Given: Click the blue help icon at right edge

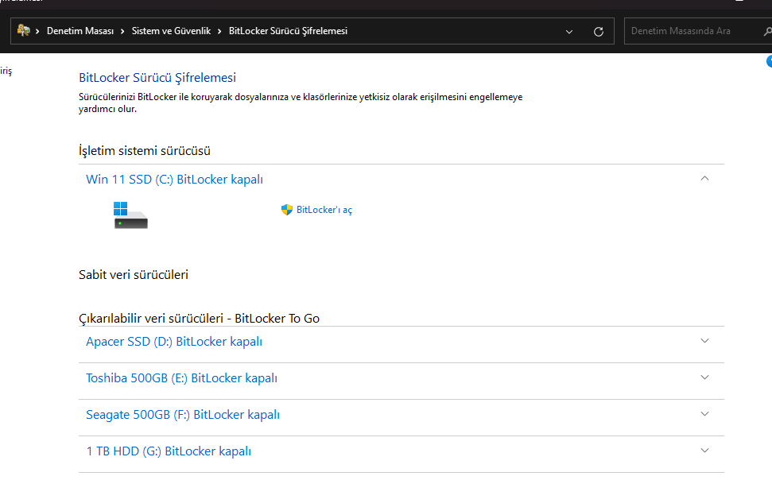Looking at the screenshot, I should tap(769, 62).
